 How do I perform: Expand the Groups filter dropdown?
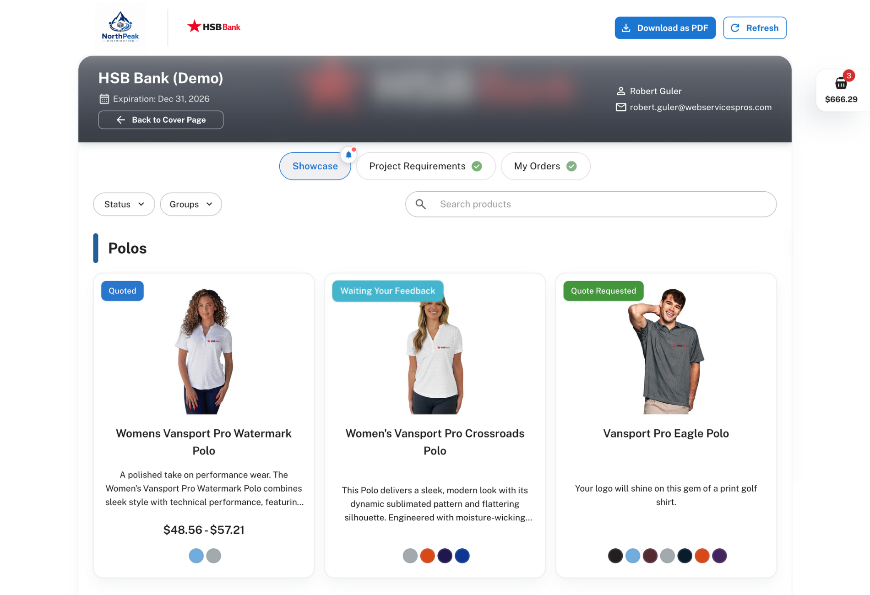191,204
